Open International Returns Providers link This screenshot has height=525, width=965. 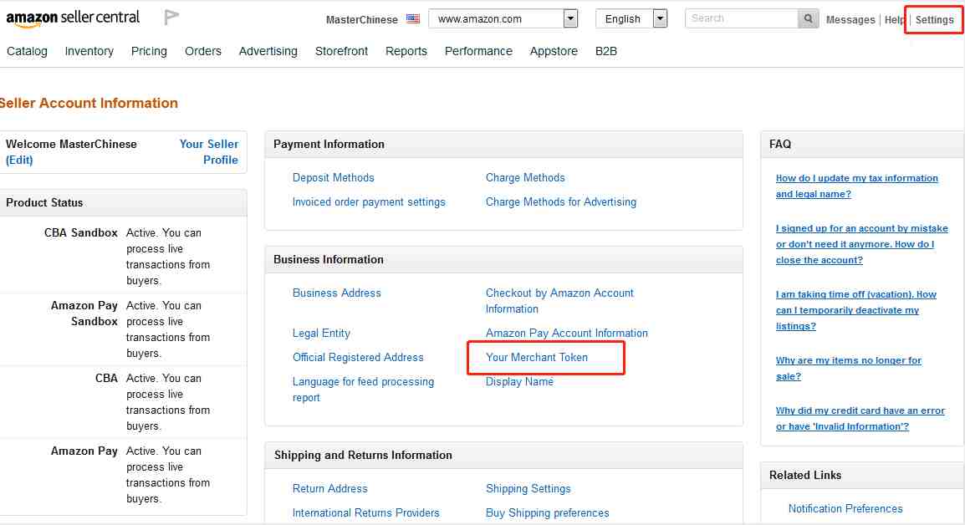(x=365, y=512)
